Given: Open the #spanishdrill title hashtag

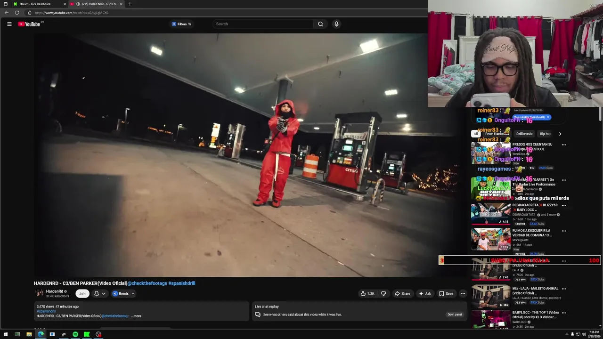Looking at the screenshot, I should coord(182,283).
